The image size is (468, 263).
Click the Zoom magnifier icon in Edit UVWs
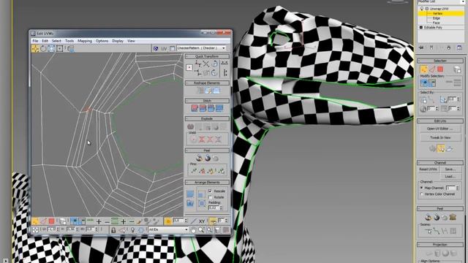click(x=201, y=229)
